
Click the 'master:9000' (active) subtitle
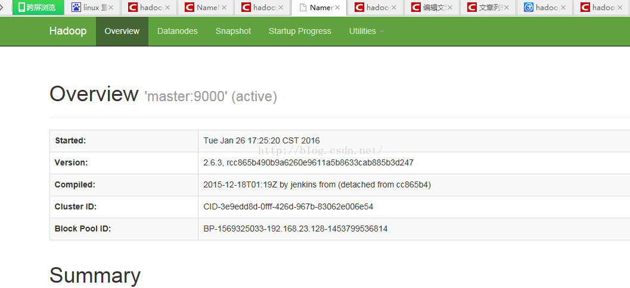click(x=210, y=96)
